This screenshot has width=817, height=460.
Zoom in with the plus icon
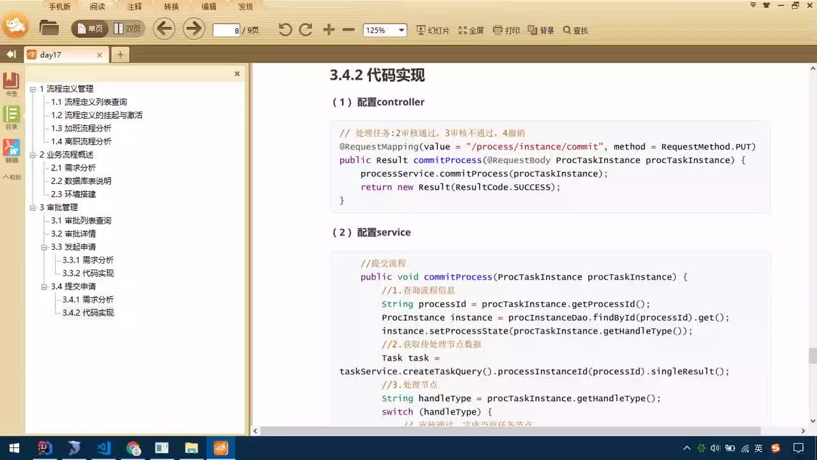click(x=329, y=29)
